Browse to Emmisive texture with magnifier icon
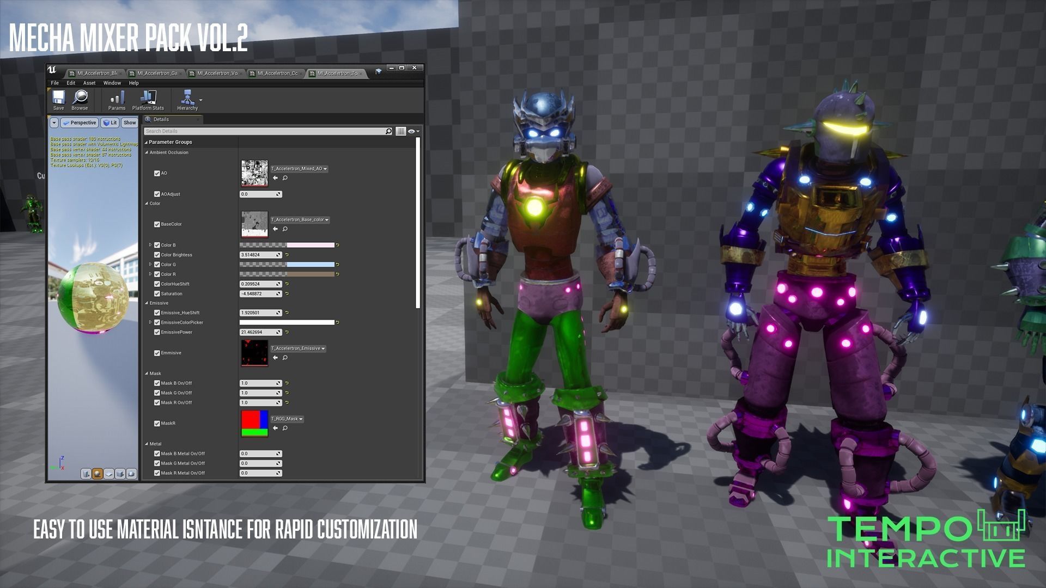1046x588 pixels. (x=285, y=358)
